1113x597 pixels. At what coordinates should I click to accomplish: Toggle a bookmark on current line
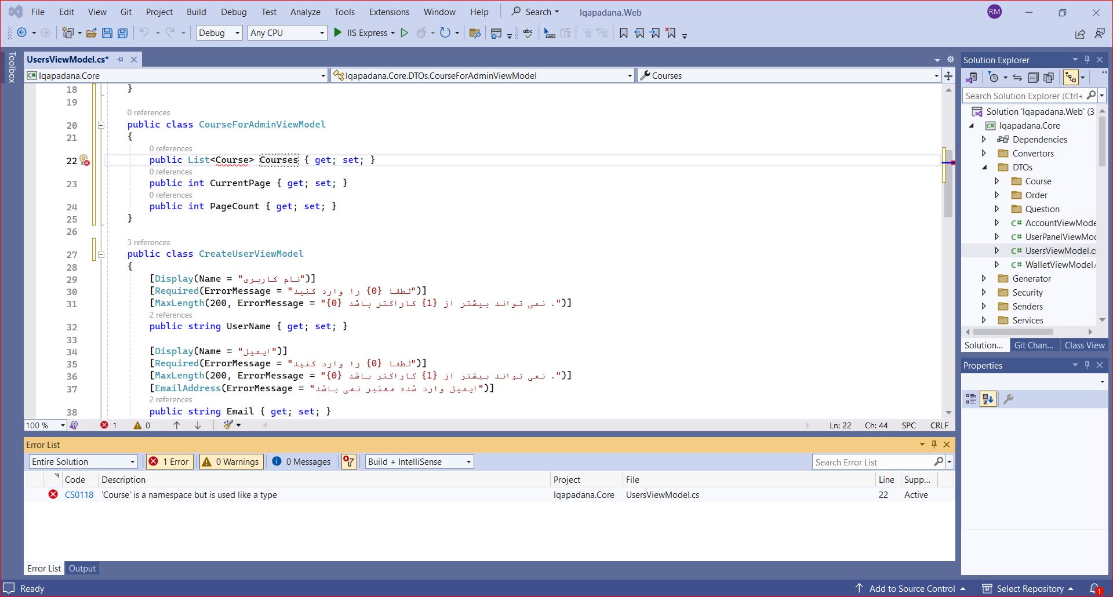tap(623, 33)
